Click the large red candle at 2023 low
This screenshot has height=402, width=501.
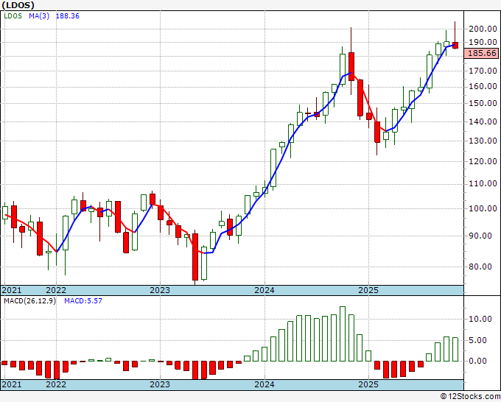coord(195,257)
